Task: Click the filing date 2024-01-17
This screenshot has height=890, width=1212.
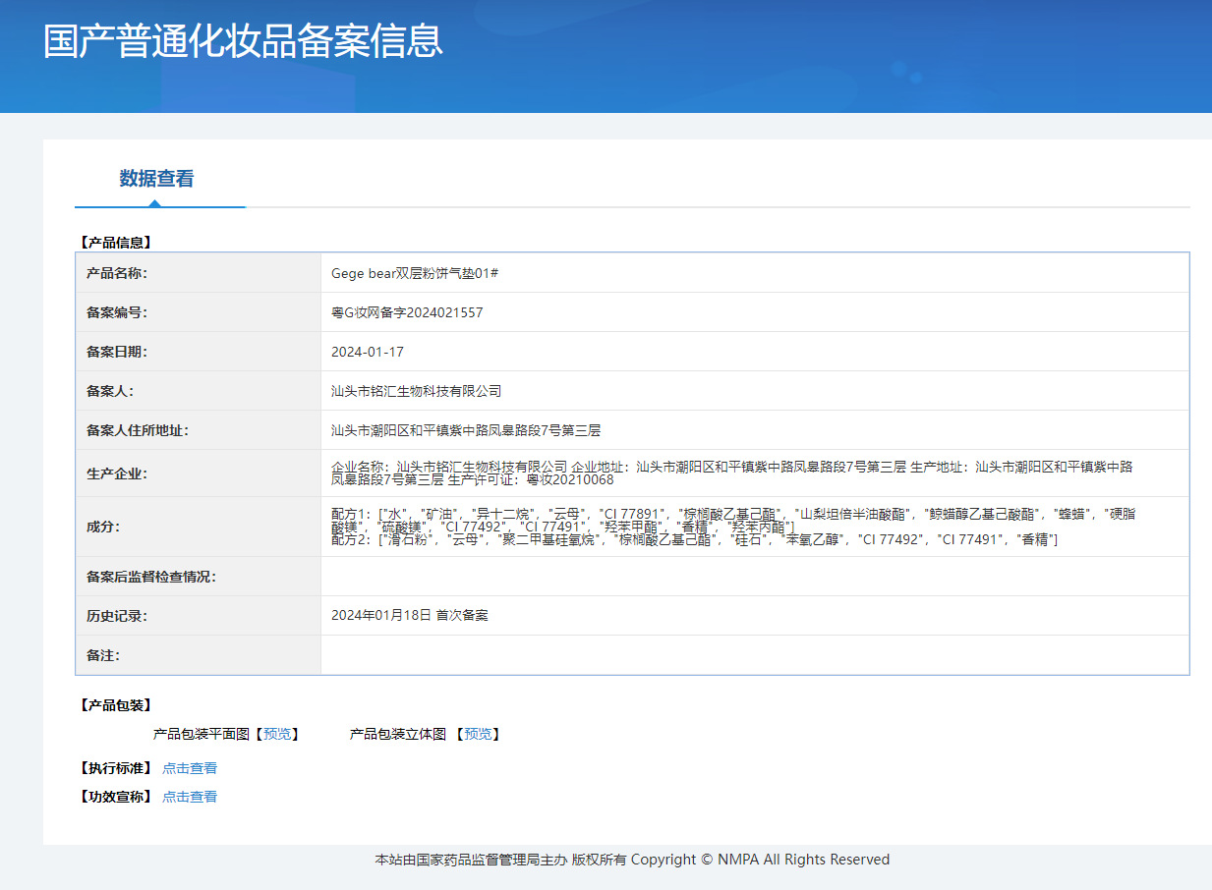Action: (368, 352)
